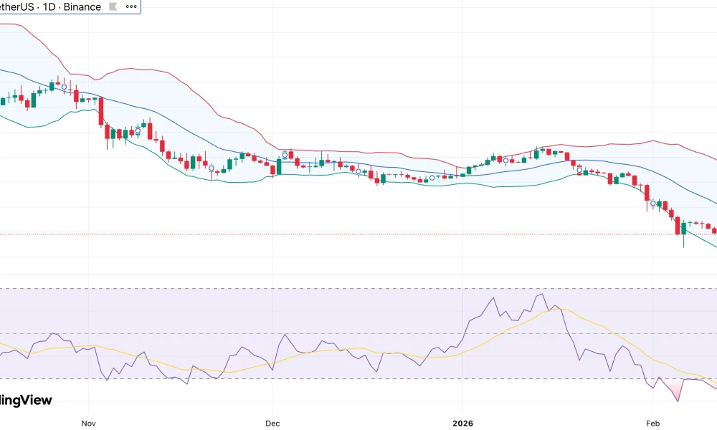Click the Nov label on the time axis

click(88, 424)
